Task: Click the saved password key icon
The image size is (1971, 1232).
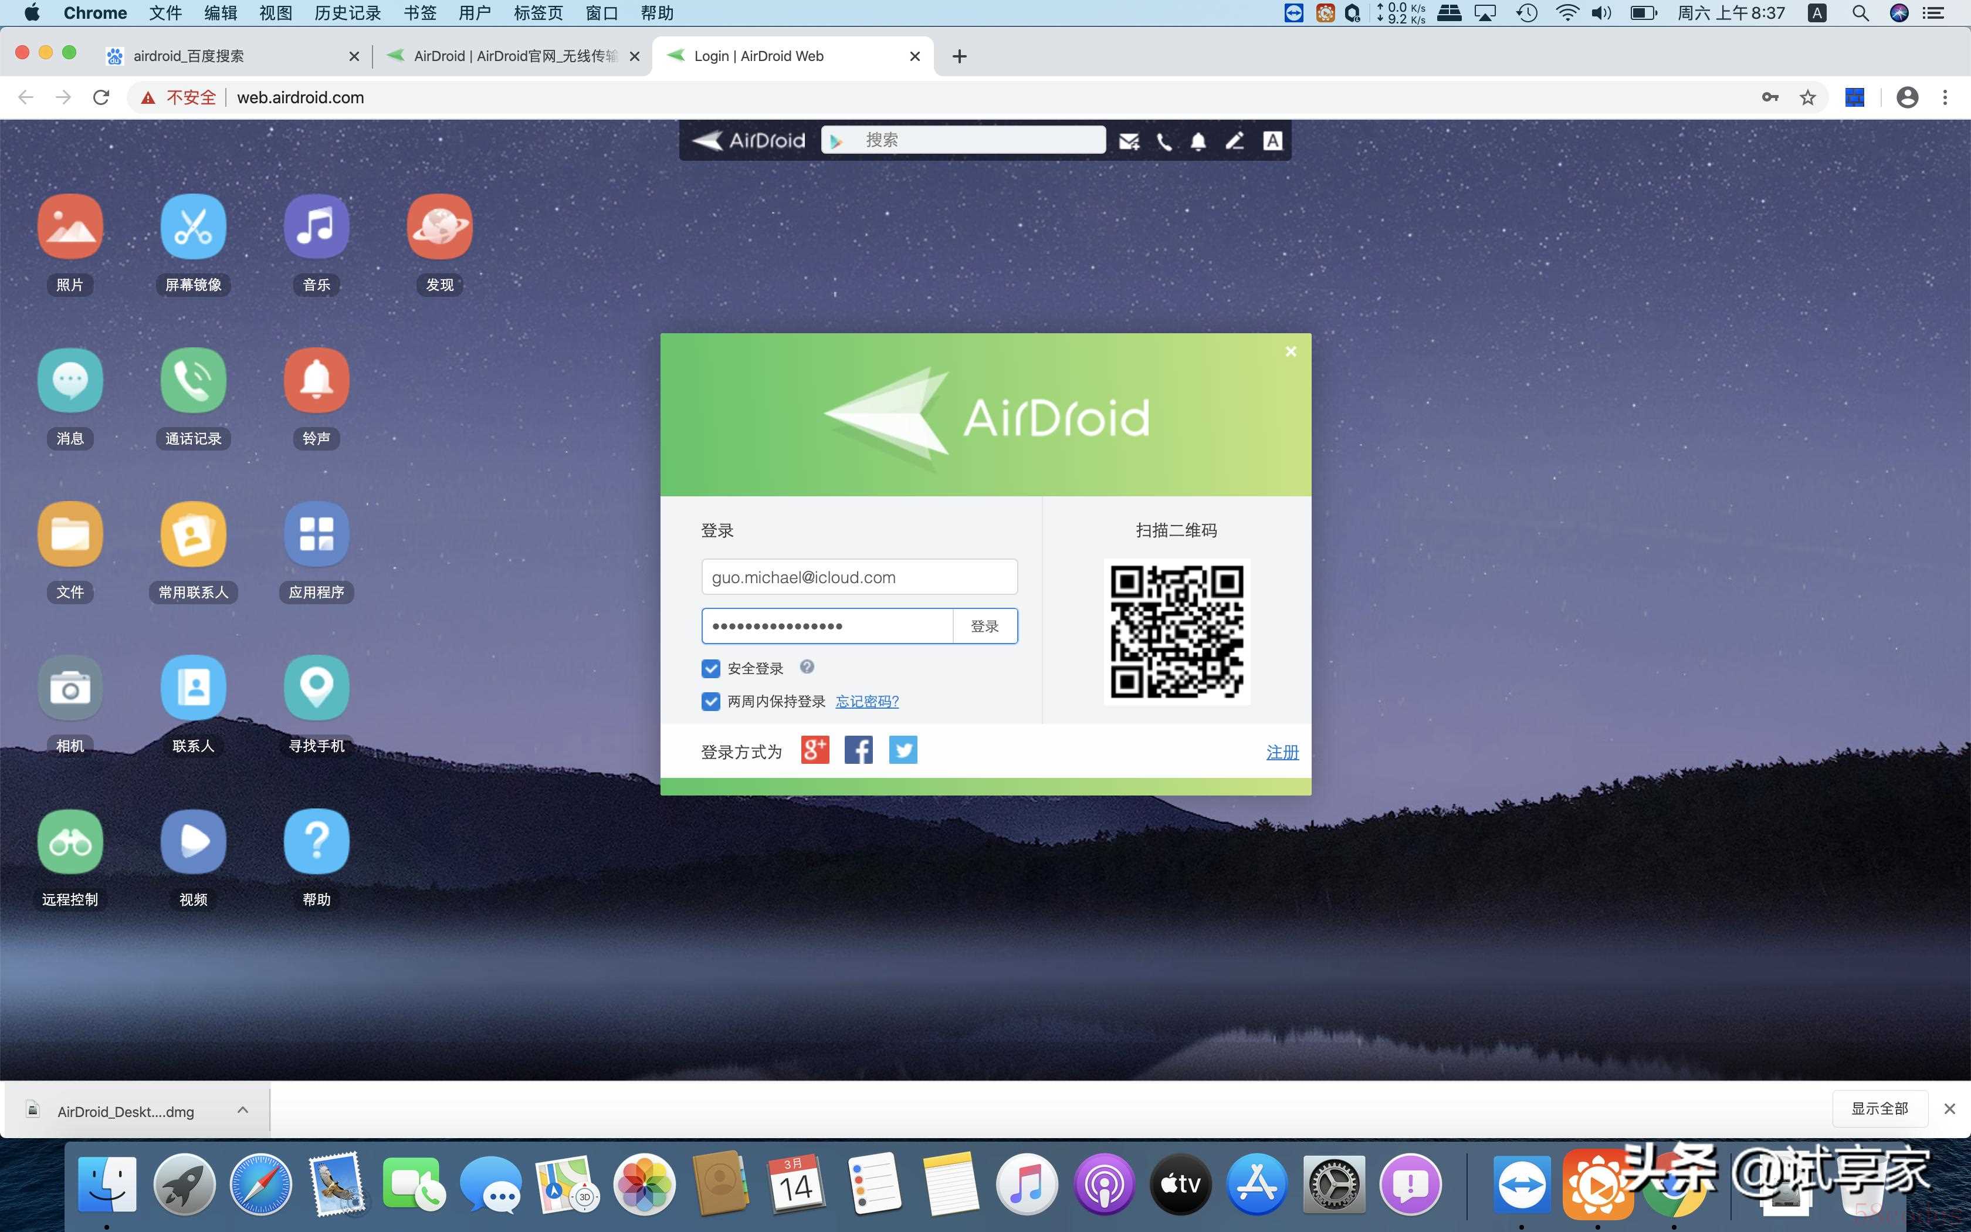Action: pos(1769,97)
